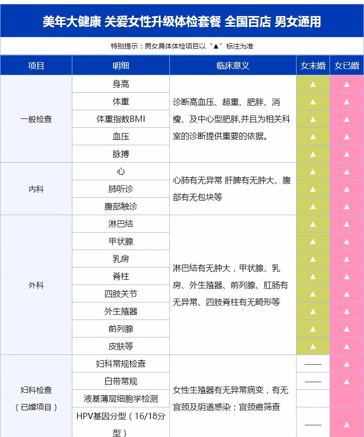Click the 肺听诊 detail cell

[120, 189]
